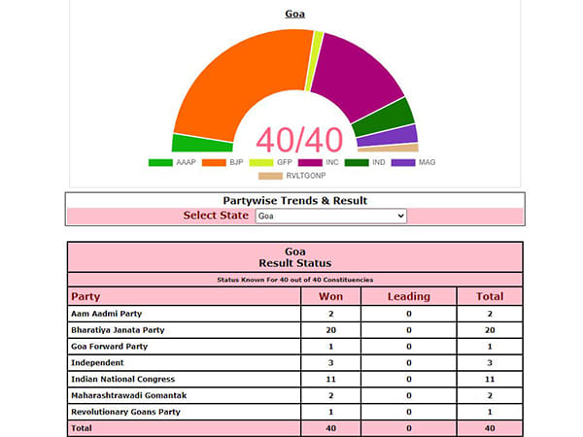Click Leading value 0 for Aam Aadmi Party

[x=409, y=314]
